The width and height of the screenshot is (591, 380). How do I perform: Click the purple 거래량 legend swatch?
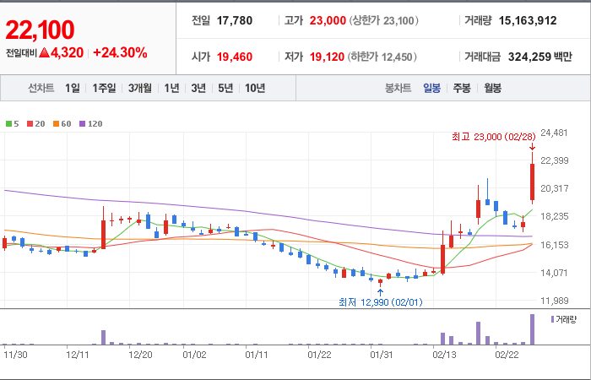[x=552, y=319]
